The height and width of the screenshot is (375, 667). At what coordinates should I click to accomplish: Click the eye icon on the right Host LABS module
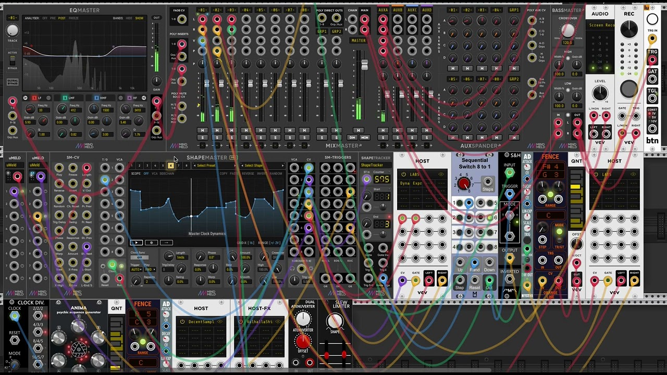(x=633, y=174)
